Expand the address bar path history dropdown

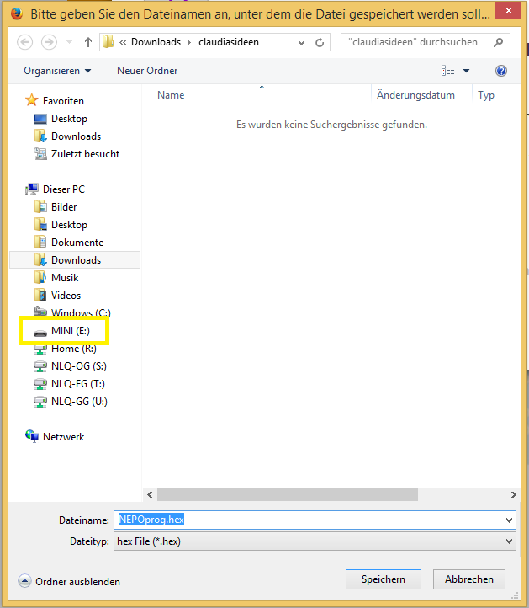(300, 42)
